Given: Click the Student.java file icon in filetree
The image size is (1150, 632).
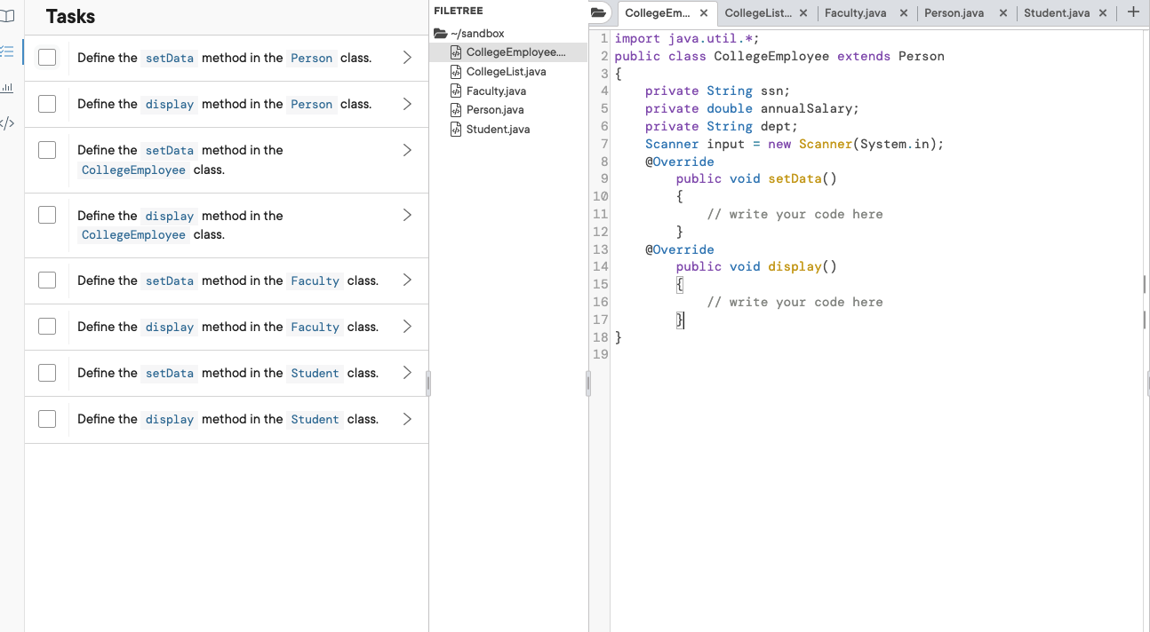Looking at the screenshot, I should click(x=457, y=130).
